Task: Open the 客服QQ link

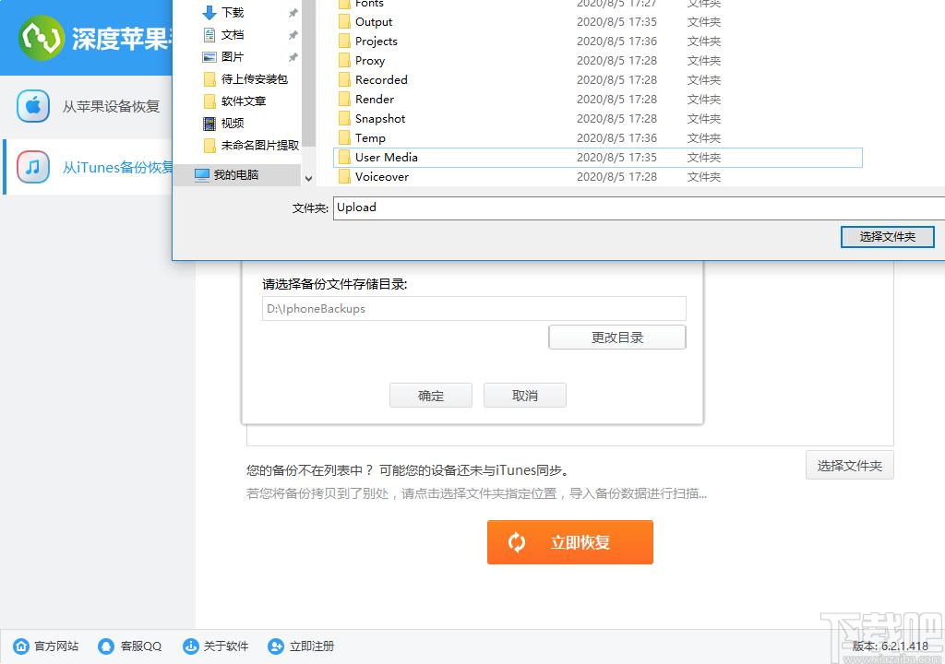Action: [141, 646]
